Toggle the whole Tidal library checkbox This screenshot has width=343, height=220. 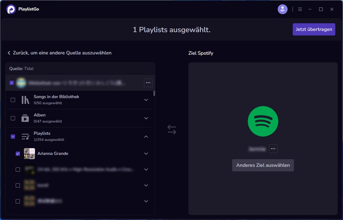point(12,83)
